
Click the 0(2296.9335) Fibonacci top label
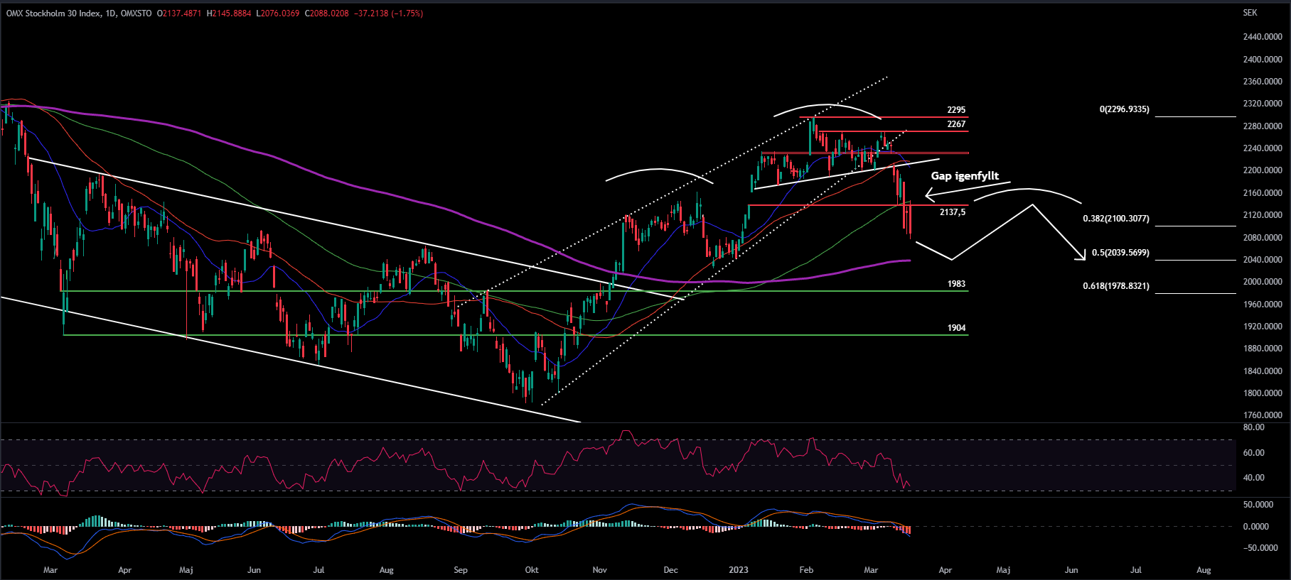pos(1124,109)
